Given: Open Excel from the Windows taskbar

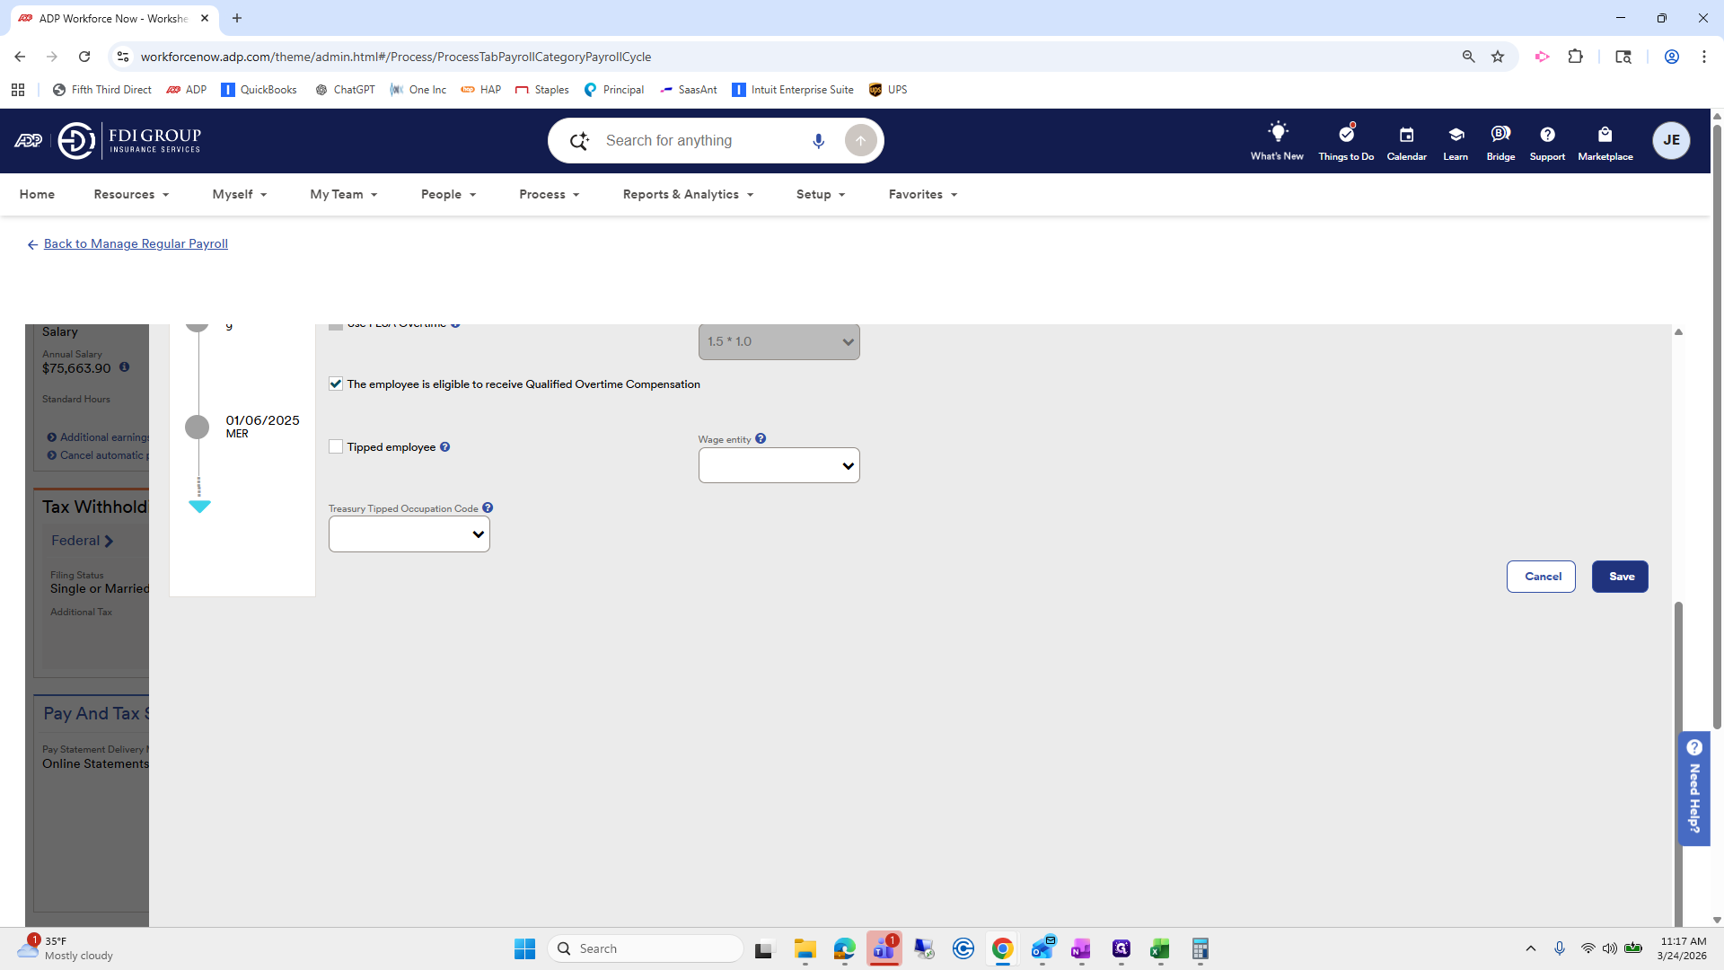Looking at the screenshot, I should click(x=1159, y=949).
